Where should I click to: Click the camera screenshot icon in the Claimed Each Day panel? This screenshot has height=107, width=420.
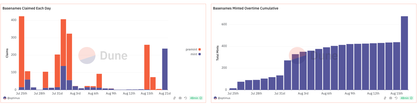pos(180,98)
